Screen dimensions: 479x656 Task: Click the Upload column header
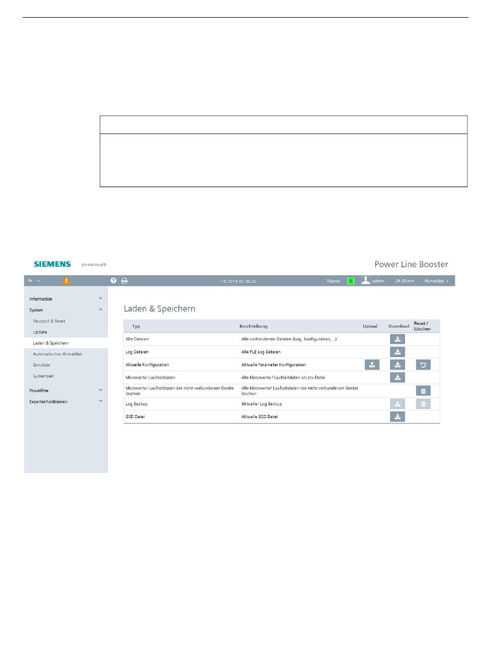370,326
